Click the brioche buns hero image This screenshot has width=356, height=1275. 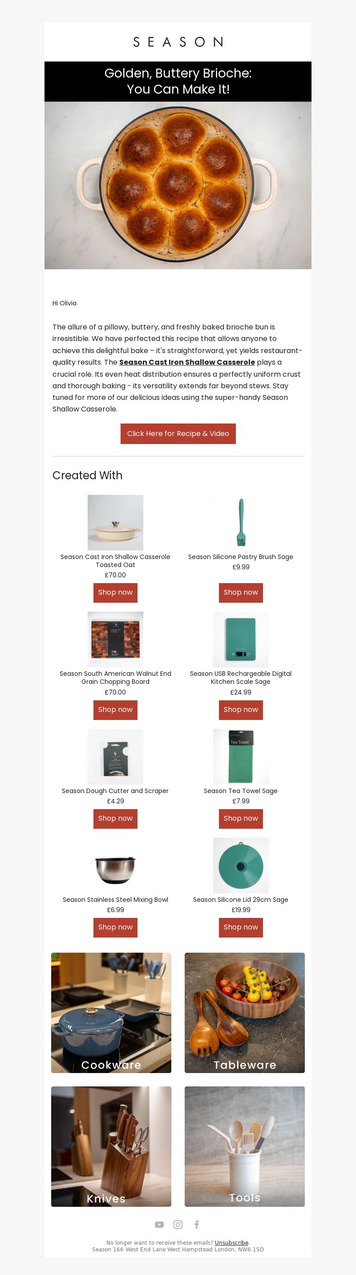(x=178, y=185)
